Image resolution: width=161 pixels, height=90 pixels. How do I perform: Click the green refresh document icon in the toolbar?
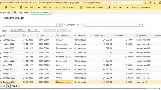4,30
